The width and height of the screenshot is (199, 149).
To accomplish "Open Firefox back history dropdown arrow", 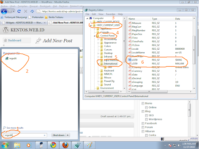I will click(14, 11).
